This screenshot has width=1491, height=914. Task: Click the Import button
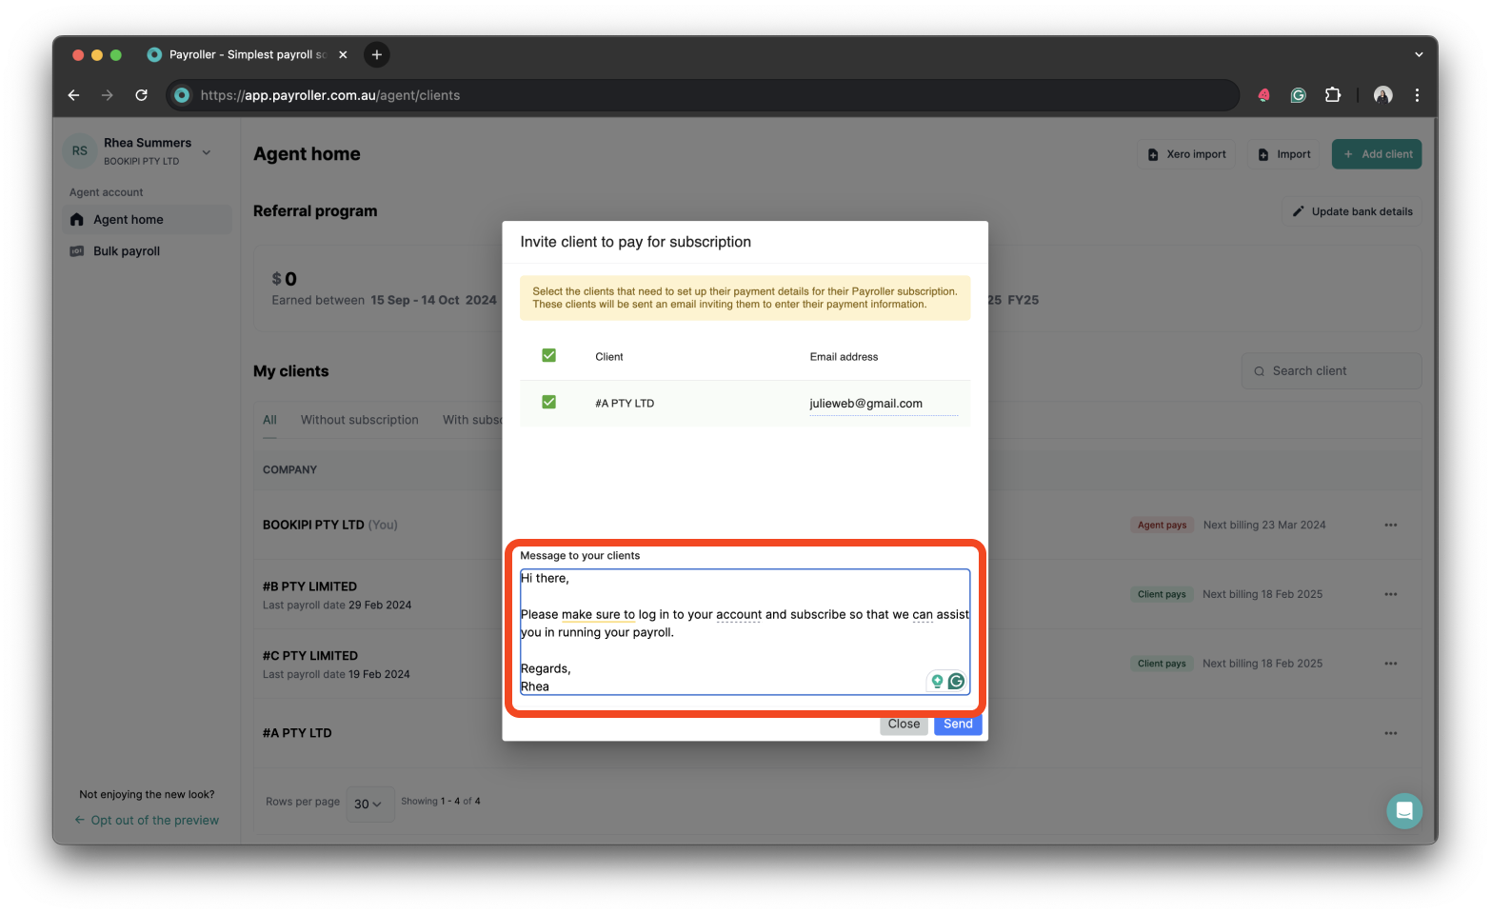[x=1282, y=154]
